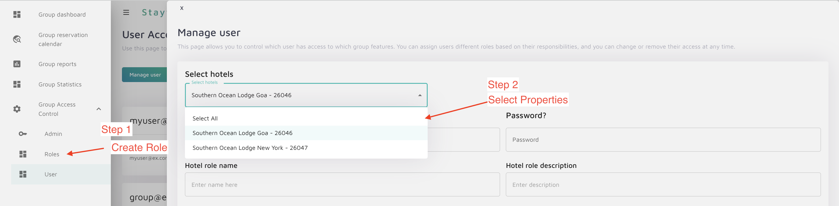Collapse the Group Access Control chevron
The image size is (839, 206).
pos(99,109)
